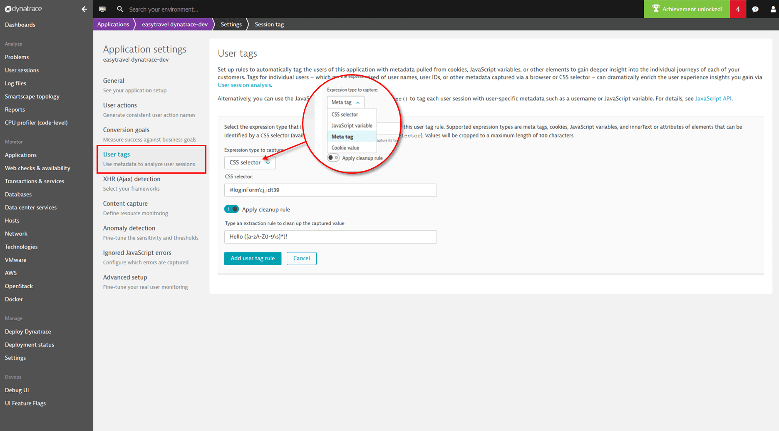Screen dimensions: 779x431
Task: Click the Applications breadcrumb
Action: (113, 24)
